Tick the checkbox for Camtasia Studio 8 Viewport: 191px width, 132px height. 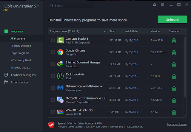pyautogui.click(x=53, y=40)
